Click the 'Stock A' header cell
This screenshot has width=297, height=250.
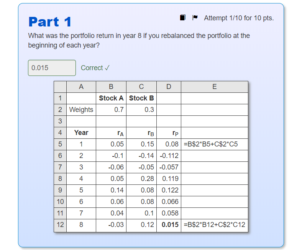[x=111, y=99]
